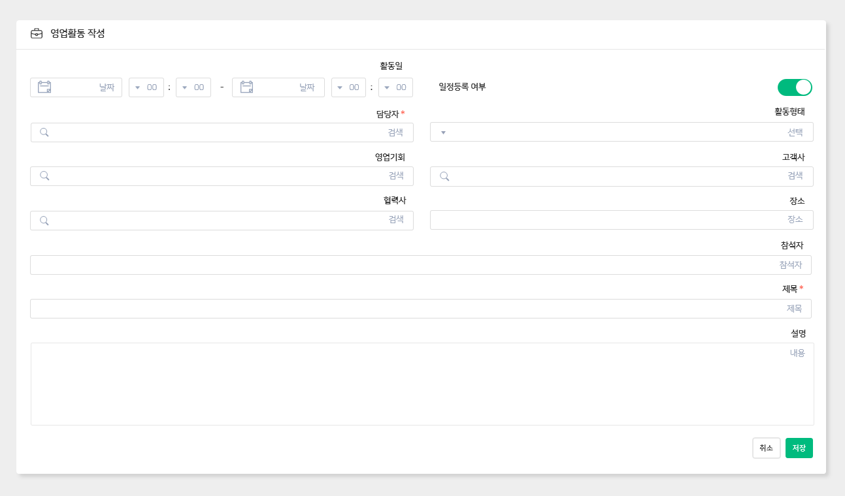The image size is (845, 496).
Task: Expand the end minute dropdown
Action: 395,87
